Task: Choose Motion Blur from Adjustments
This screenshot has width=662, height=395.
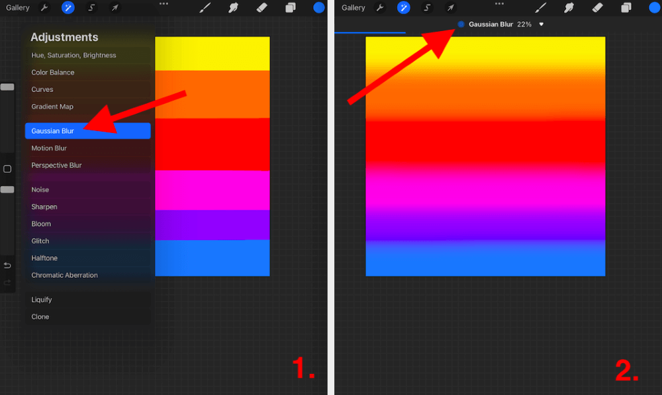Action: coord(88,148)
